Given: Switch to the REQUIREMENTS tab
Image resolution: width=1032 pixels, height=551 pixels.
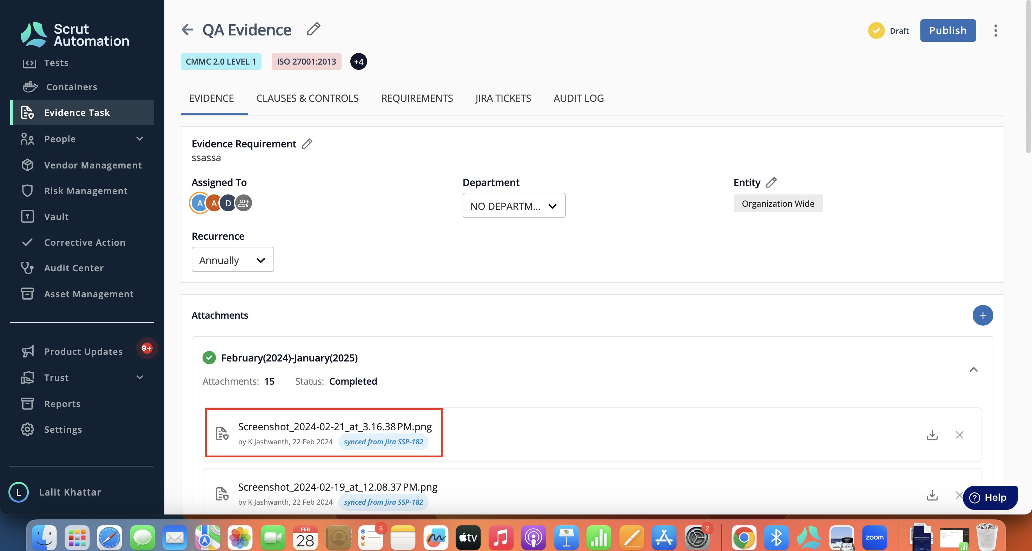Looking at the screenshot, I should [x=417, y=98].
